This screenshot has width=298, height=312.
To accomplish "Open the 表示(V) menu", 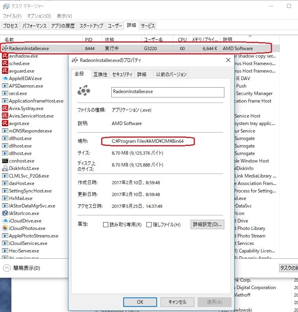I will click(x=64, y=16).
